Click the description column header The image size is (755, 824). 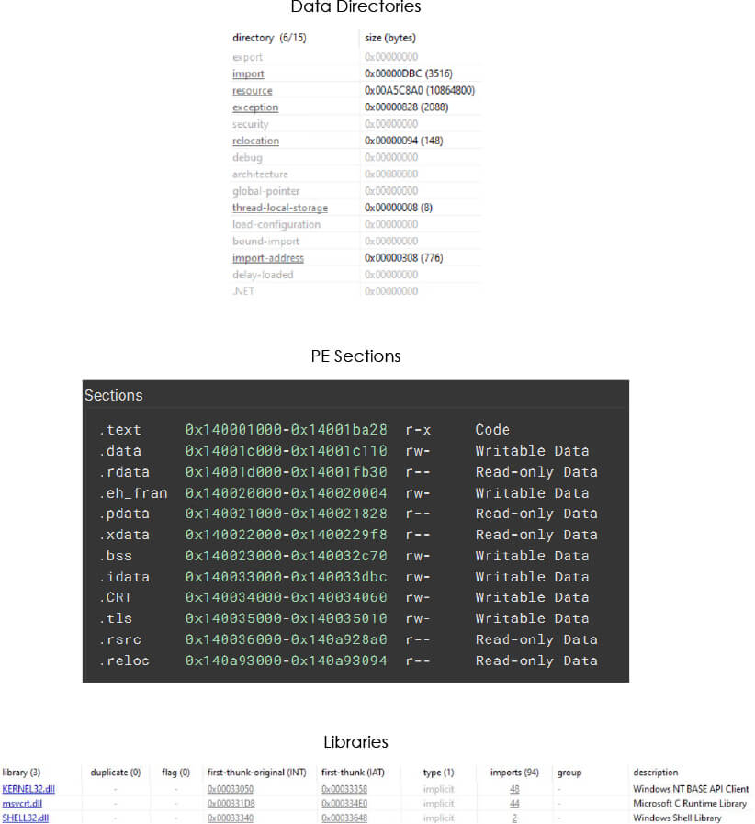tap(655, 773)
